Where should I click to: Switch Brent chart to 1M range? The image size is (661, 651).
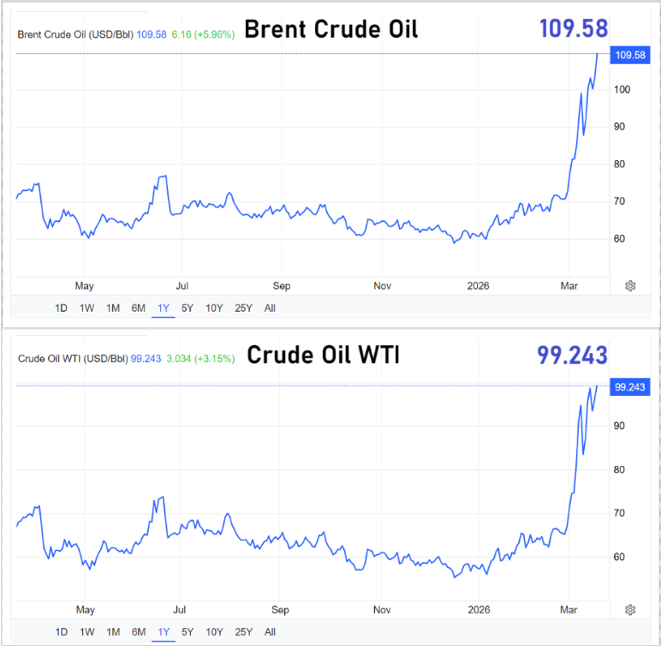click(112, 308)
